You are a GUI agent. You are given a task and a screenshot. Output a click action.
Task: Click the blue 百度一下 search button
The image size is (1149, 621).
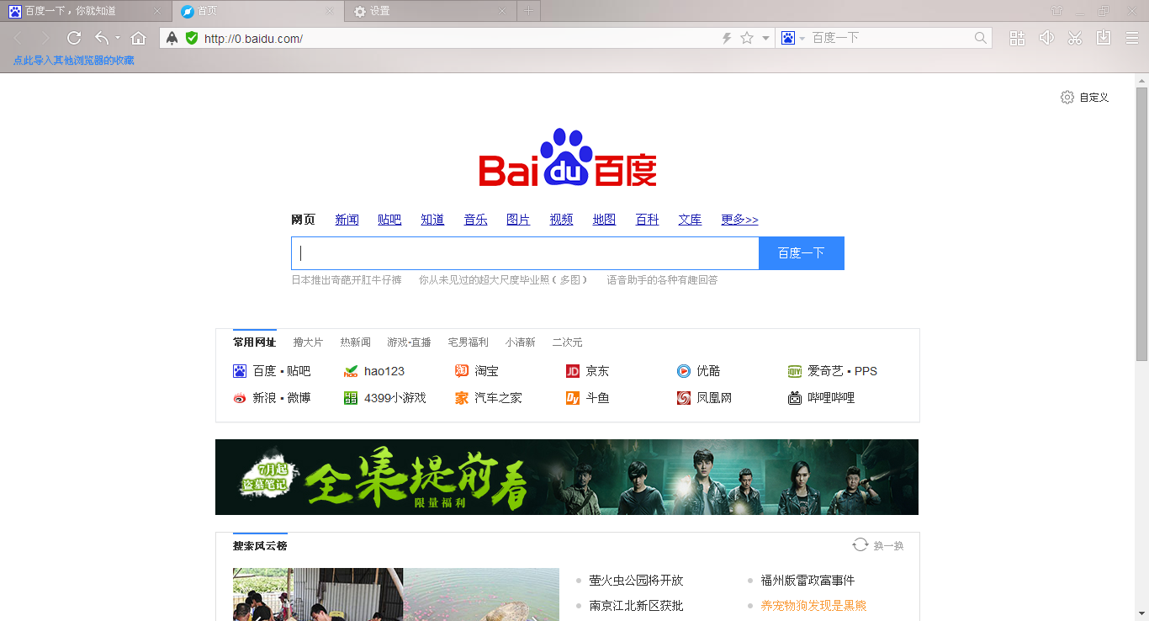coord(801,253)
